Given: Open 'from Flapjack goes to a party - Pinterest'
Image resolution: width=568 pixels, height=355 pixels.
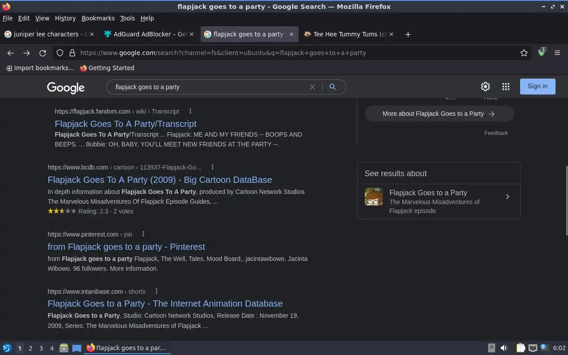Looking at the screenshot, I should [126, 247].
